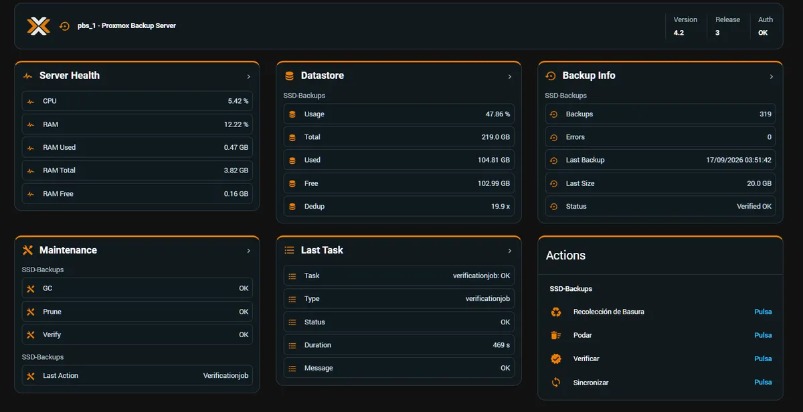The height and width of the screenshot is (412, 803).
Task: Select the CPU 5.42 % value
Action: (238, 101)
